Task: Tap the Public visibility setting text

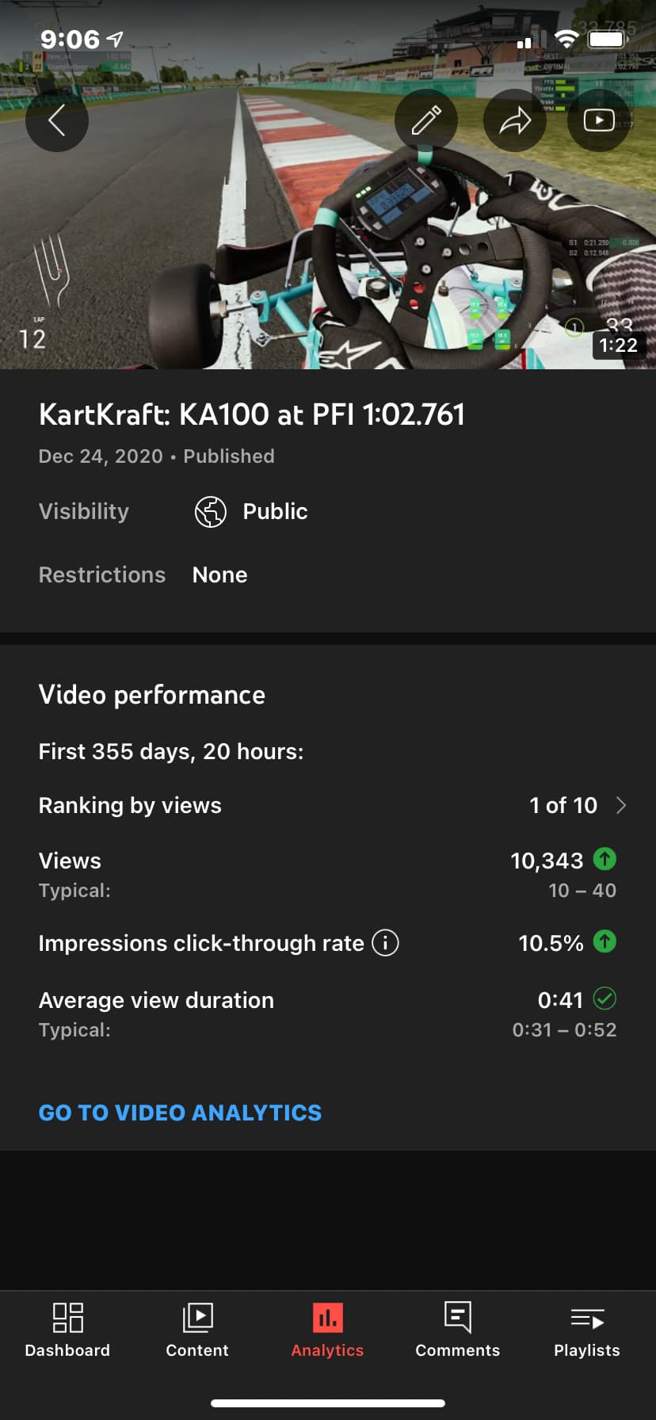Action: click(275, 512)
